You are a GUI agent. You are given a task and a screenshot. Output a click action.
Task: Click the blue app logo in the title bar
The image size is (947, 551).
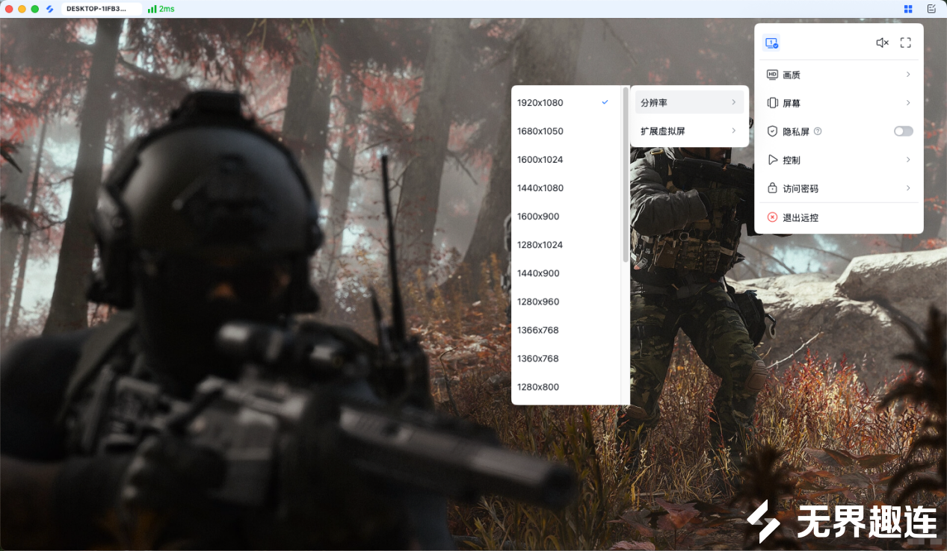click(x=50, y=9)
